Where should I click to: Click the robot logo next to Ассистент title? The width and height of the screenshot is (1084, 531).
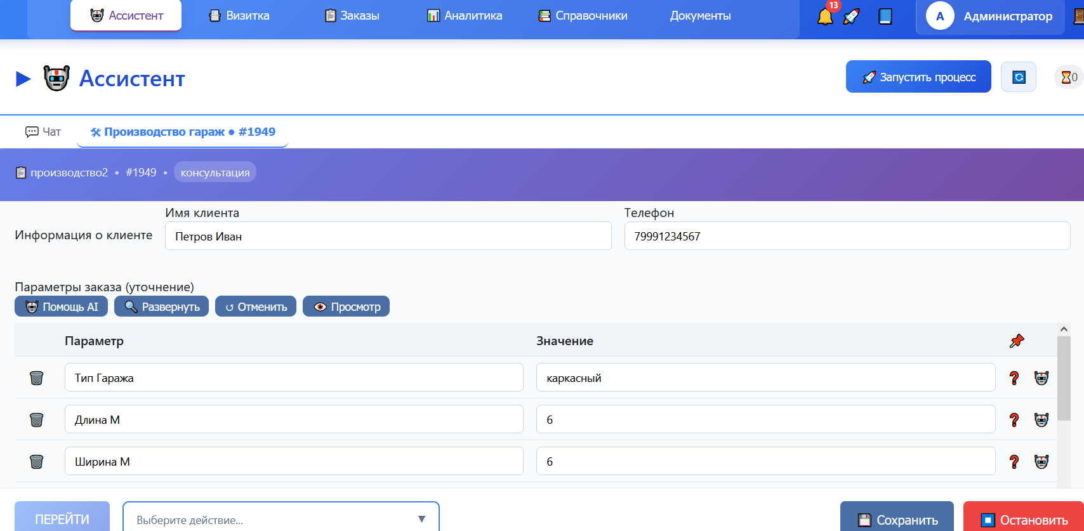click(x=56, y=78)
